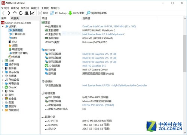Click the 音频适配器 speaker icon row
The width and height of the screenshot is (187, 135).
[53, 85]
